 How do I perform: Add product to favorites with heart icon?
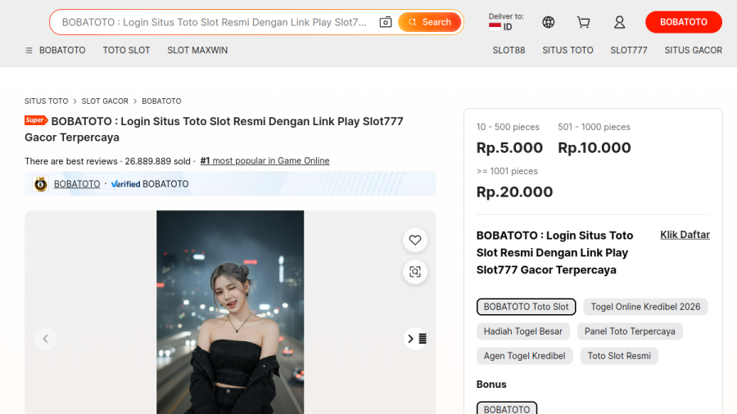(x=415, y=240)
